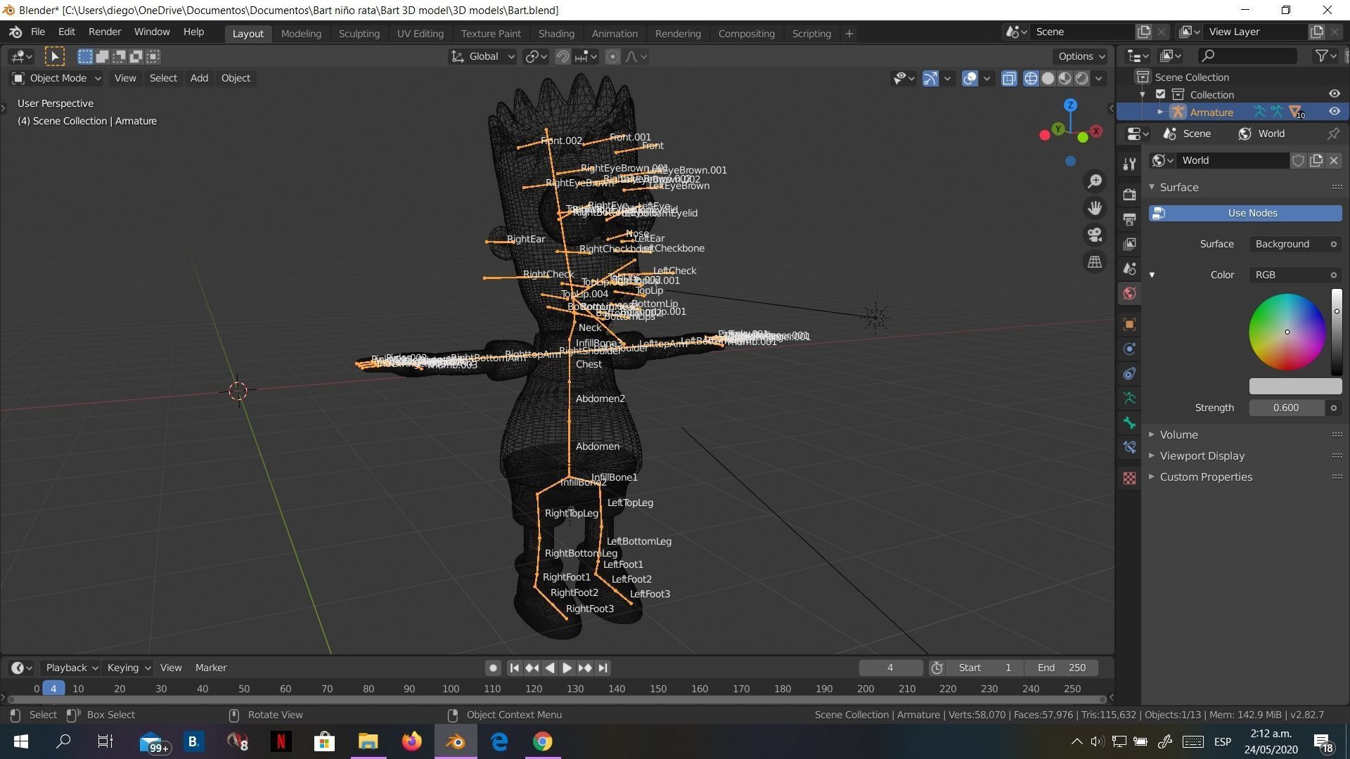1350x759 pixels.
Task: Select wireframe viewport shading
Action: click(x=1031, y=78)
